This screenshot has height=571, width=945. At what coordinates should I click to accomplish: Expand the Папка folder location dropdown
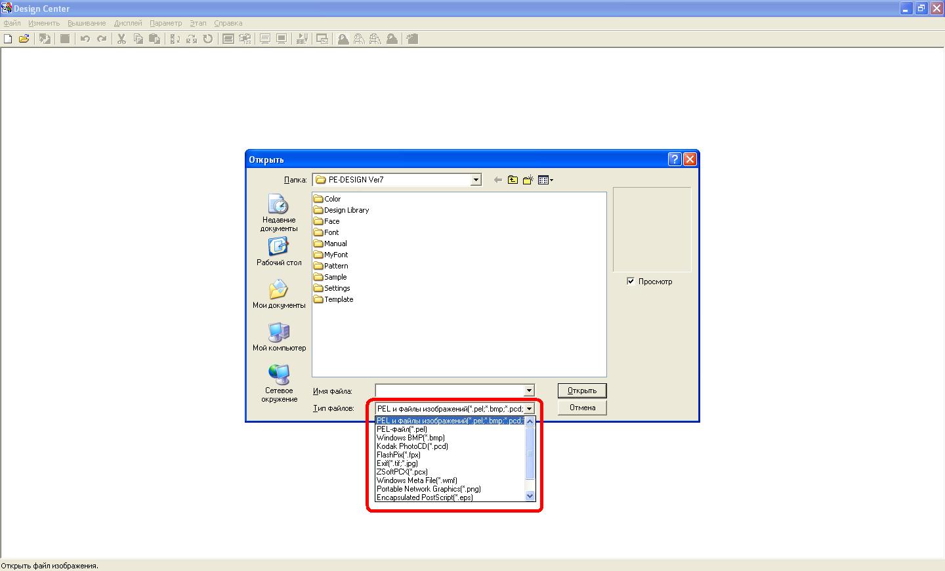(476, 180)
